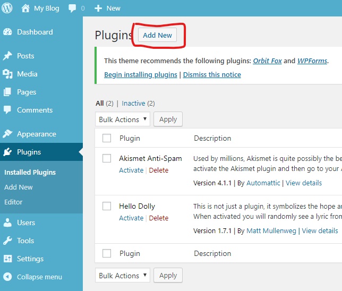The height and width of the screenshot is (291, 342).
Task: Show All plugins filter
Action: point(100,103)
